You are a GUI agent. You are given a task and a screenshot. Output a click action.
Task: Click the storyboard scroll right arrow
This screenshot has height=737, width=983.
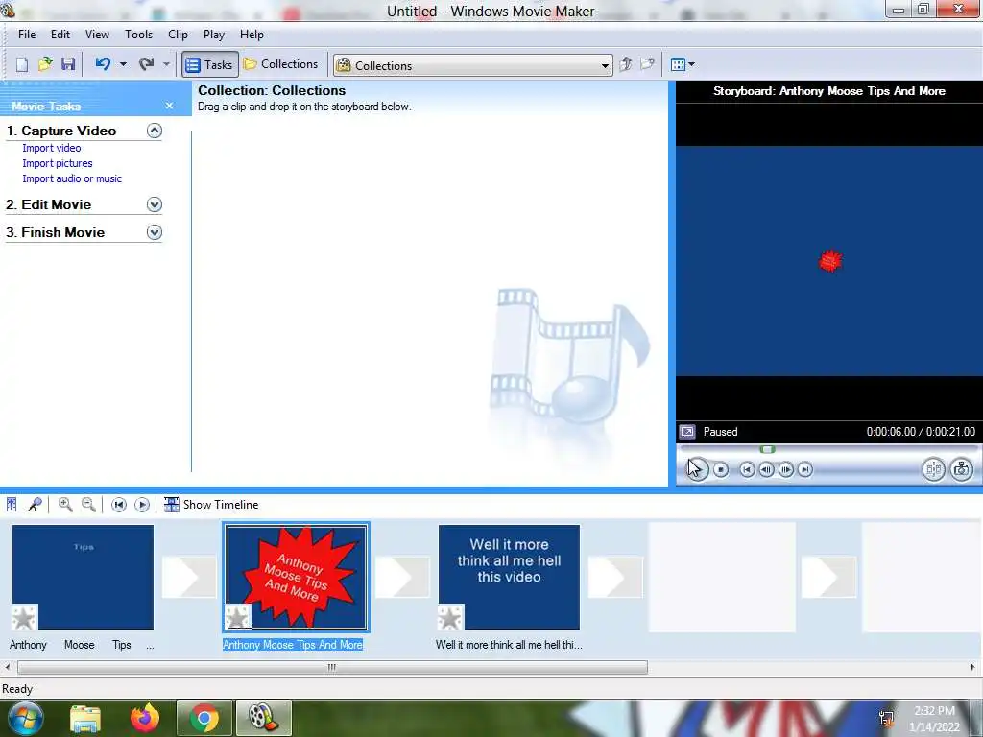(x=973, y=668)
